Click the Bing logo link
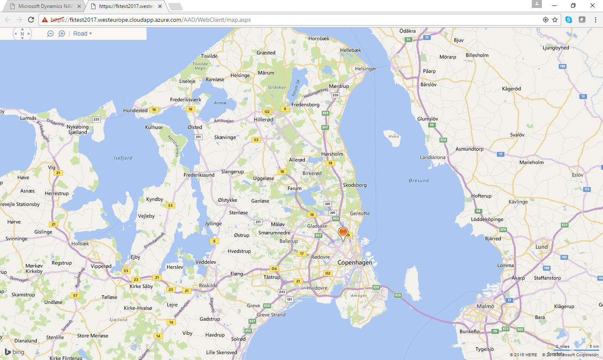This screenshot has width=603, height=360. pos(15,352)
